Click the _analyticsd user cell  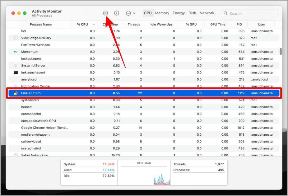click(x=259, y=79)
